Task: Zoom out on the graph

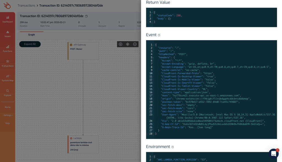Action: point(135,44)
